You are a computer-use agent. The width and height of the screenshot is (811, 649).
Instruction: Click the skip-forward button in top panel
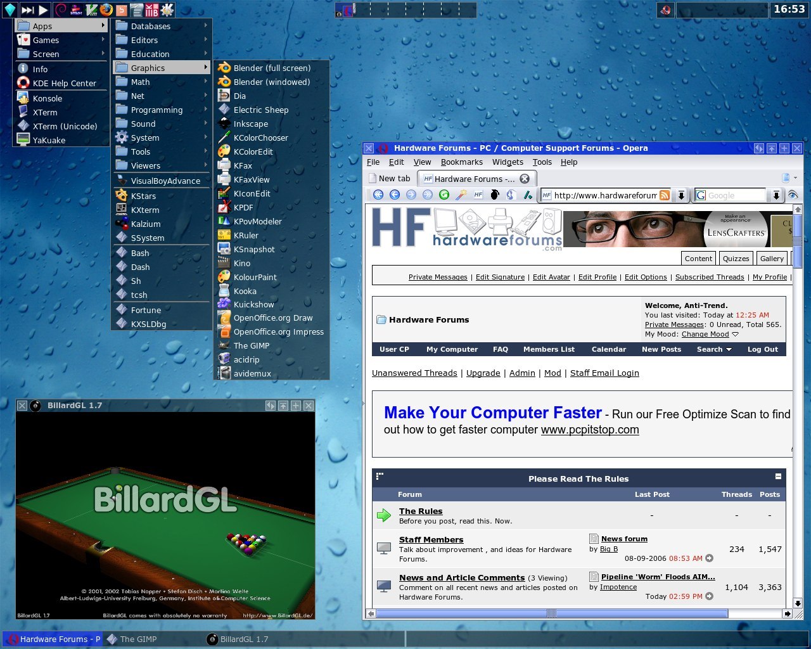pos(27,10)
